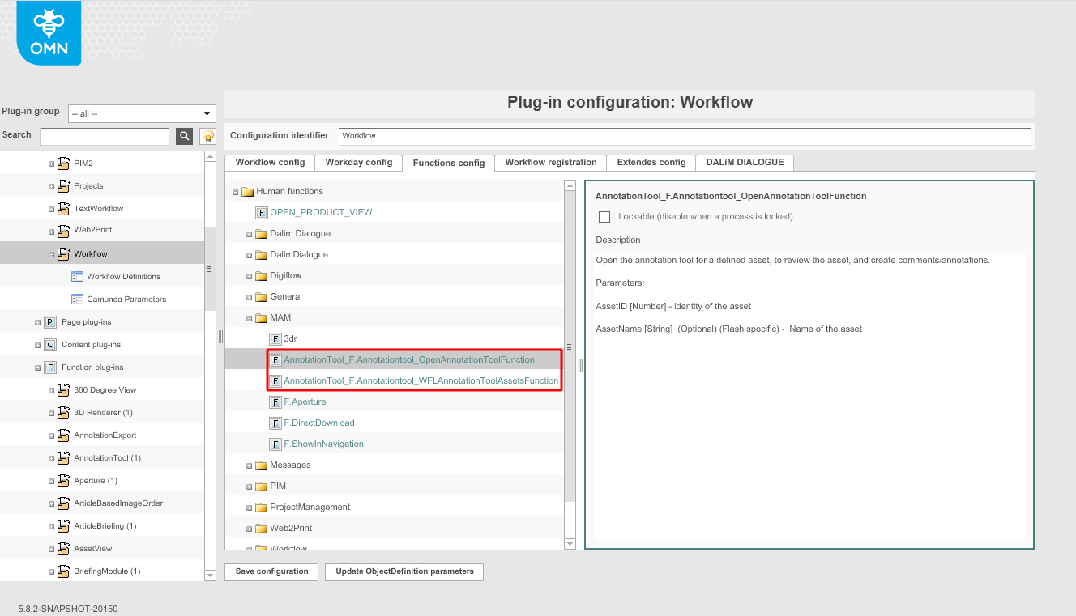Click the Configuration identifier text field
The image size is (1076, 616).
684,136
